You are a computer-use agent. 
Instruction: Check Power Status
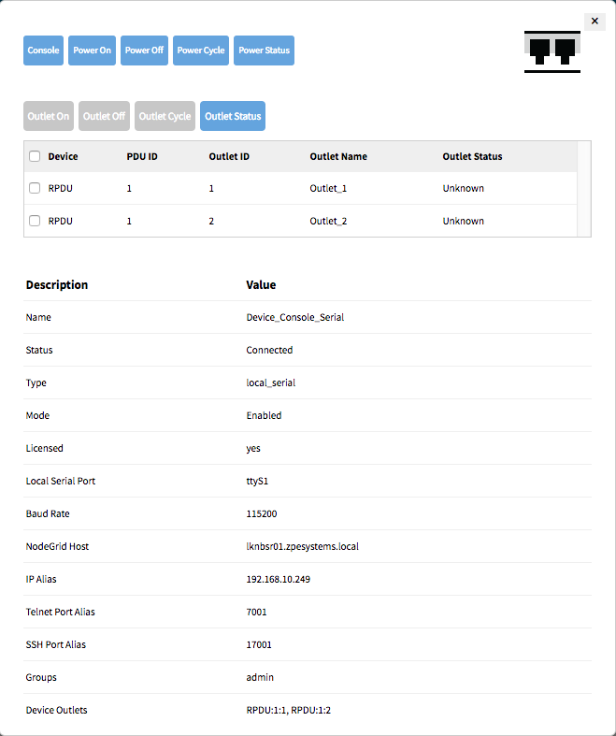click(265, 51)
